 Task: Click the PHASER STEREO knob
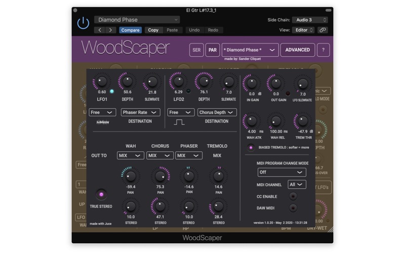pos(189,206)
